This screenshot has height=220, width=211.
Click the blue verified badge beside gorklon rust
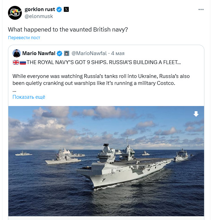point(59,10)
